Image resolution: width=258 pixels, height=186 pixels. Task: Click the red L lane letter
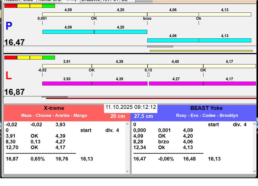[9, 76]
